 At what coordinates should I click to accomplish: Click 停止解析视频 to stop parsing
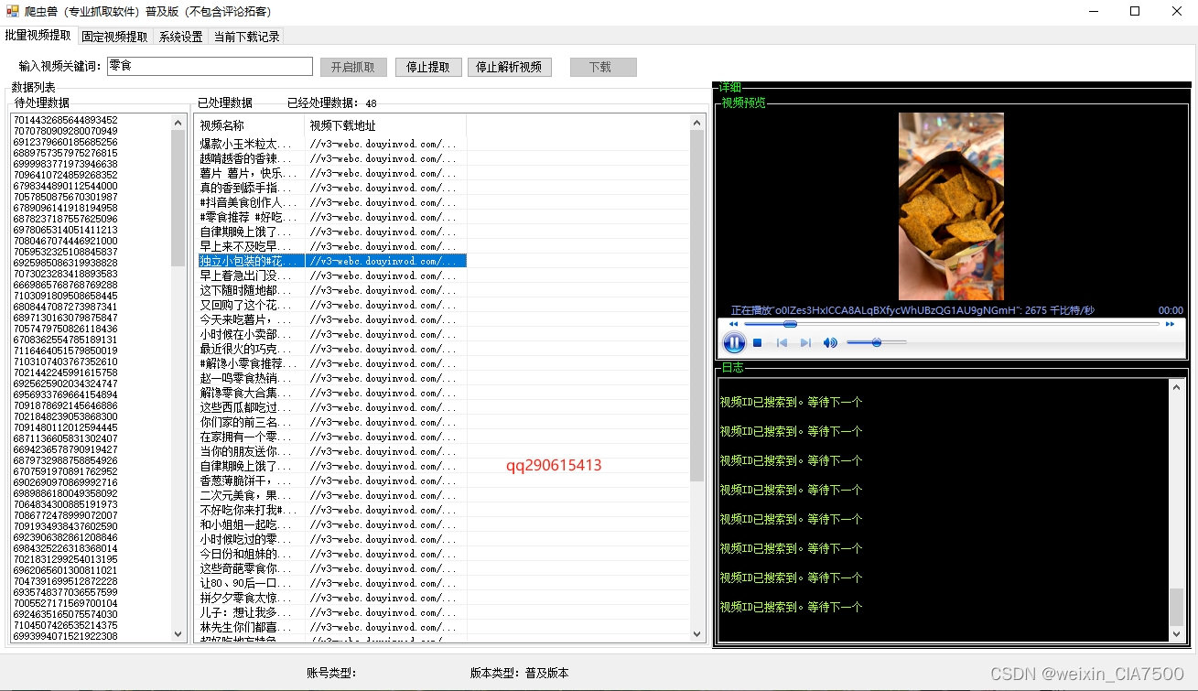coord(509,66)
